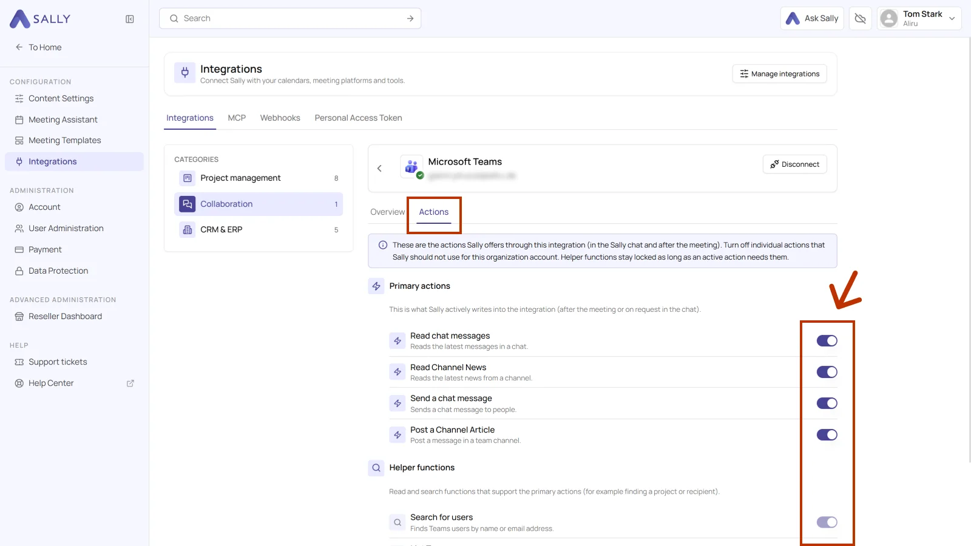Click the Integrations header plug icon

pos(185,73)
